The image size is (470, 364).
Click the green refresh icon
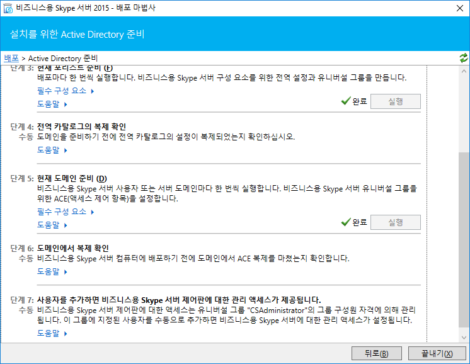coord(464,58)
